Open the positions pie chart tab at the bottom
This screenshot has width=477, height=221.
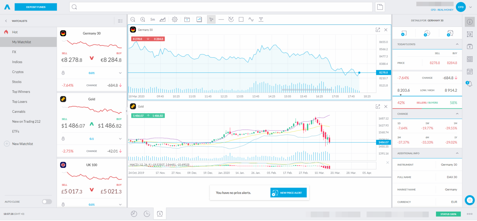(x=134, y=214)
